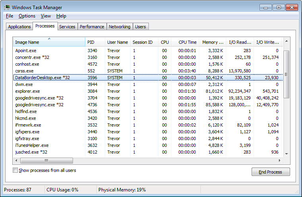Click the Task Manager title bar icon
This screenshot has width=302, height=197.
coord(7,7)
